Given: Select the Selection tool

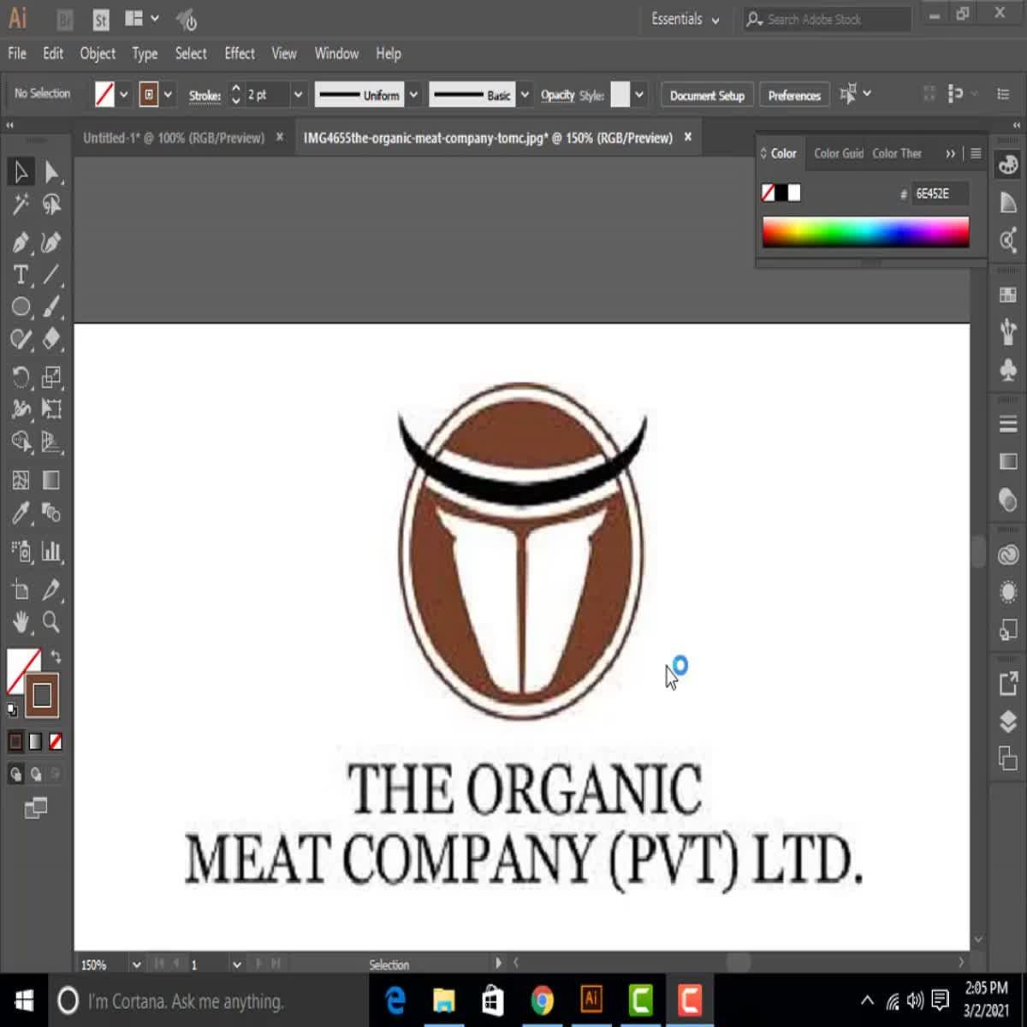Looking at the screenshot, I should [x=21, y=171].
